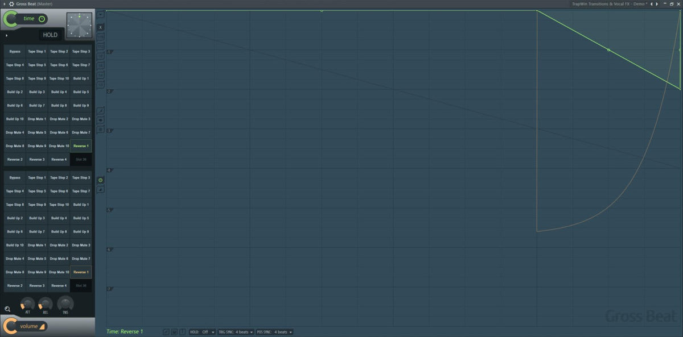Select Build Up 4 in time slot bank
Viewport: 683px width, 337px height.
pos(59,92)
